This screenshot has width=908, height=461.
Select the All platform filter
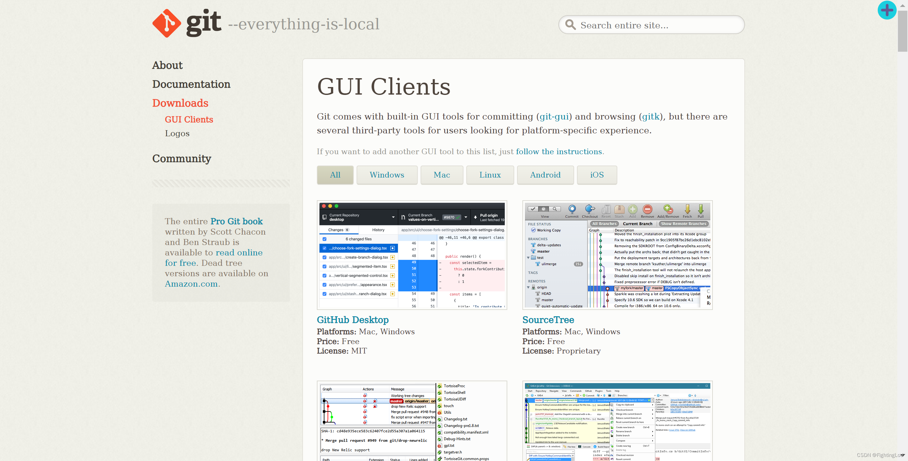[335, 175]
